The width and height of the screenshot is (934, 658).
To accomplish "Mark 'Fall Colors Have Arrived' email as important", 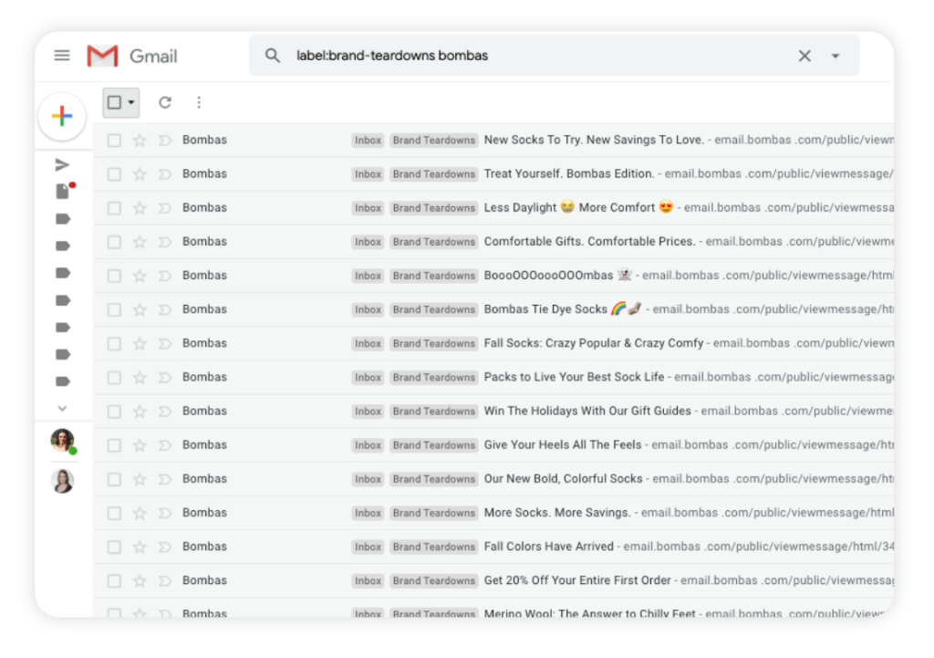I will click(x=165, y=548).
